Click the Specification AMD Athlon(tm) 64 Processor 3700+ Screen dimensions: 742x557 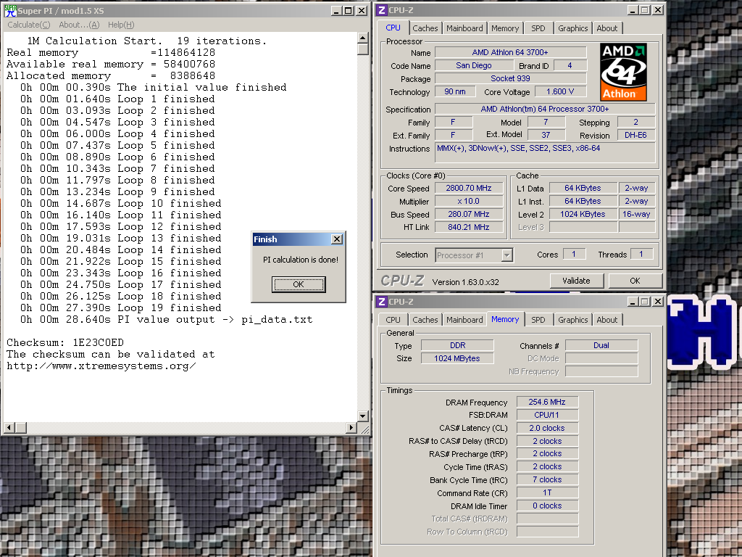545,110
